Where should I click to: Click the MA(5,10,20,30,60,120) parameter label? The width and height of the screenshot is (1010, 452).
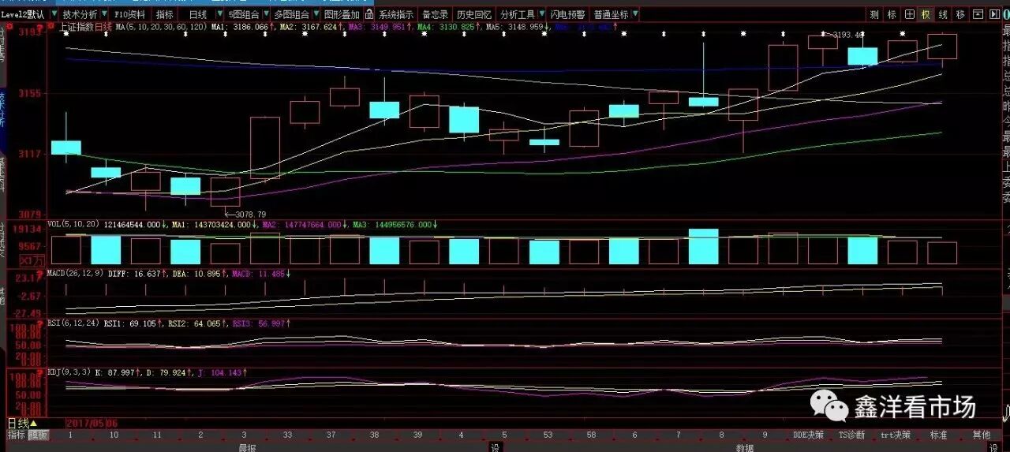(161, 27)
